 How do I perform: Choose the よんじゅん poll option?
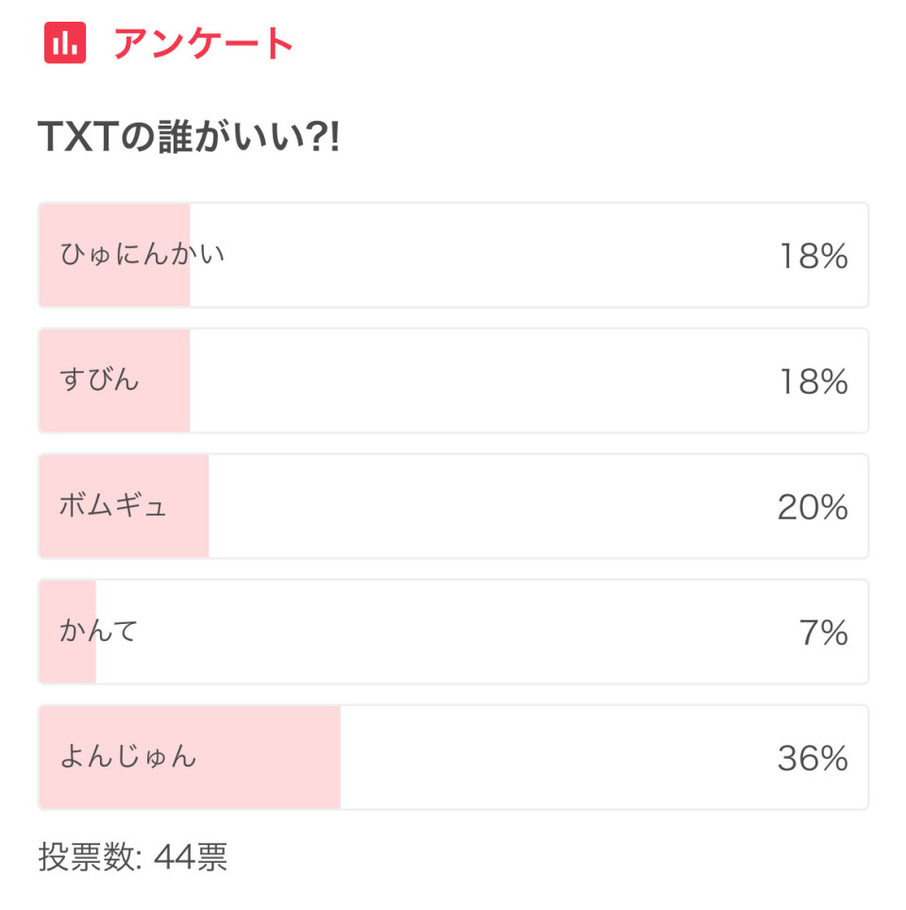click(x=453, y=757)
